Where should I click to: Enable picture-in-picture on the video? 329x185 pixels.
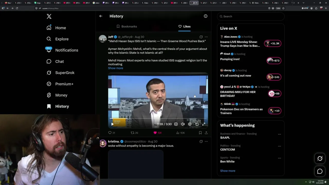pyautogui.click(x=197, y=124)
